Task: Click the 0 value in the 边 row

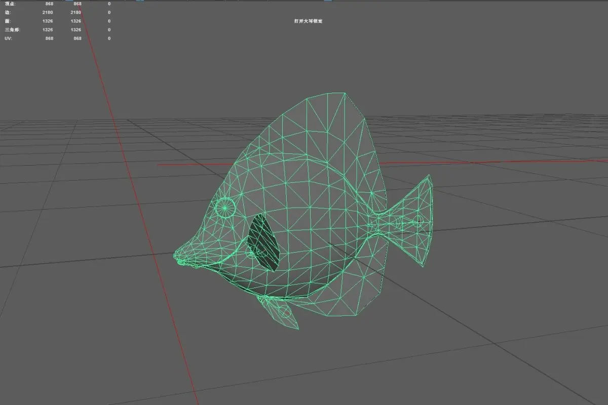Action: tap(109, 12)
